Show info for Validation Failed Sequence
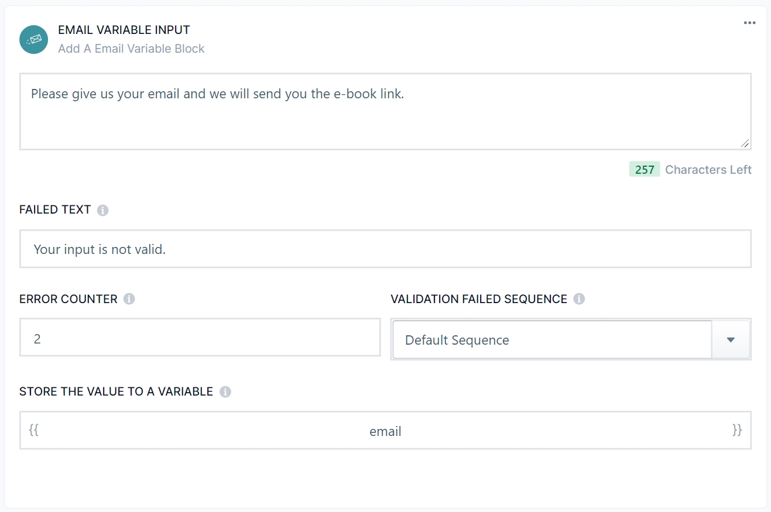The image size is (771, 512). coord(579,299)
